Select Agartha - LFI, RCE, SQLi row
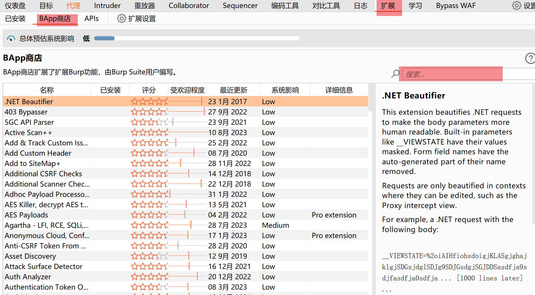This screenshot has width=535, height=295. (x=185, y=225)
